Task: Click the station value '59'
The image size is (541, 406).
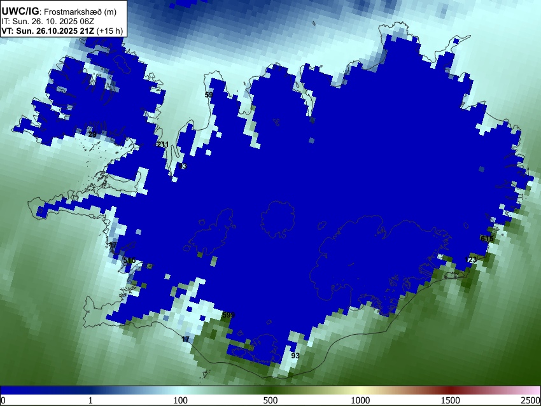Action: coord(209,95)
